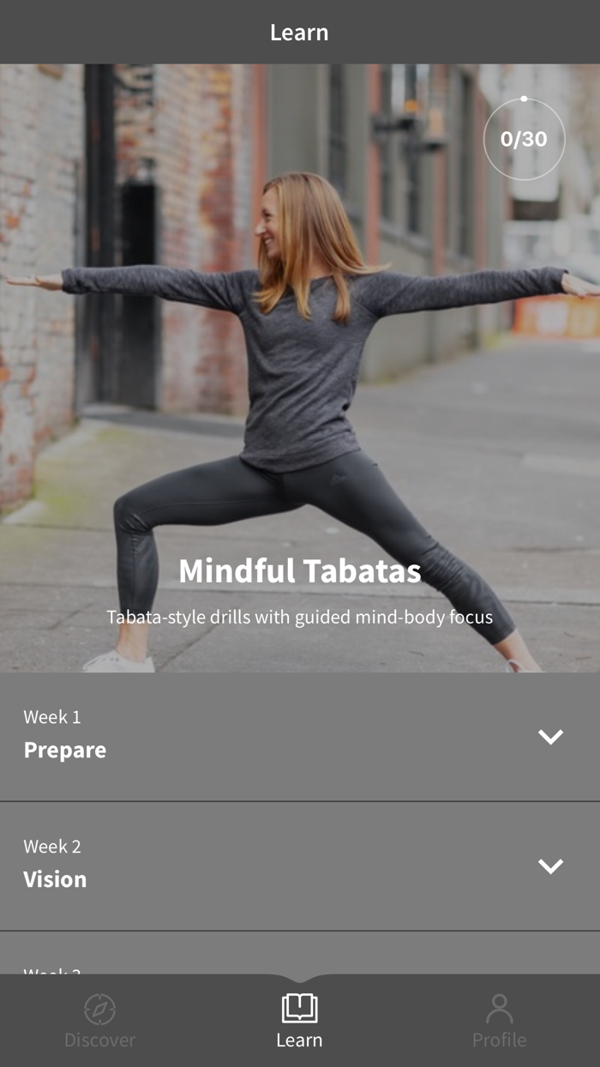This screenshot has height=1067, width=600.
Task: Expand Week 2 Vision chevron
Action: pos(550,866)
